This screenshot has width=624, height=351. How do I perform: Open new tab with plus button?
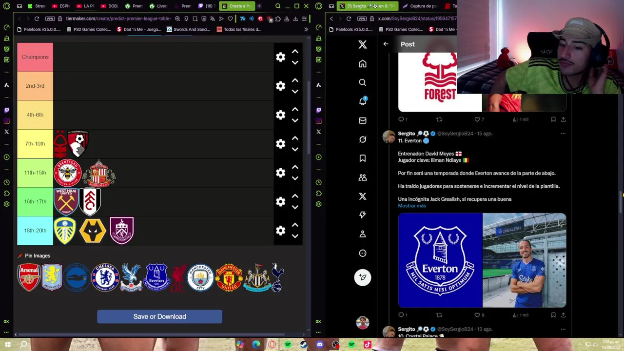pos(259,6)
